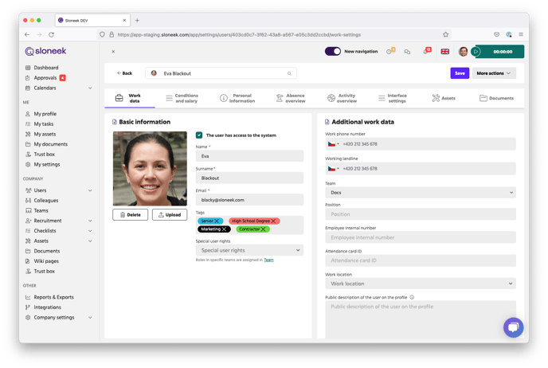Screen dimensions: 548x368
Task: Open the Team dropdown showing Docs
Action: [x=421, y=193]
